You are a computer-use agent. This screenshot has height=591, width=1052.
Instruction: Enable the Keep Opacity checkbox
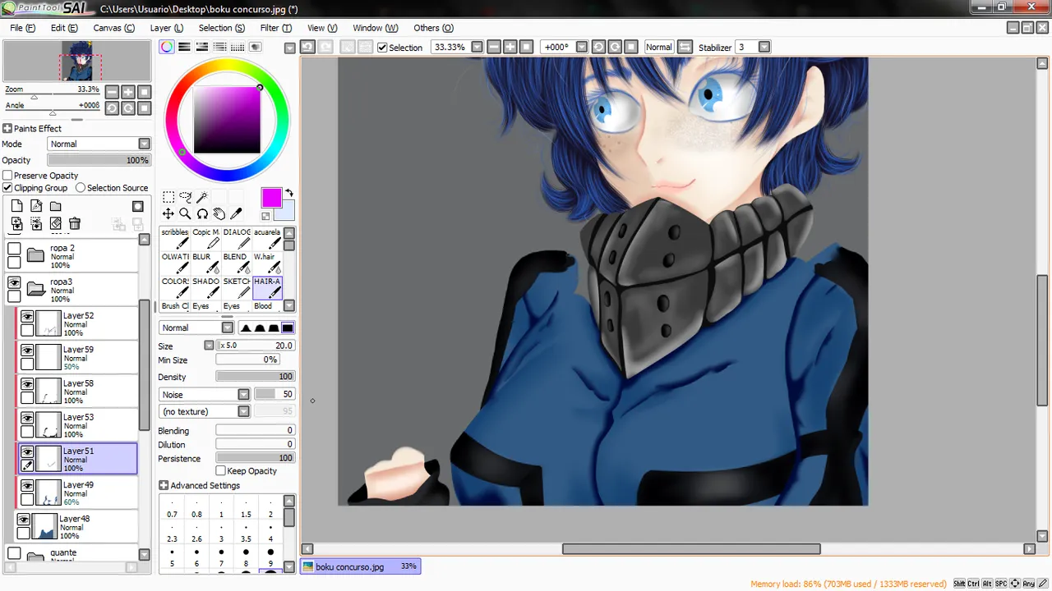pos(220,471)
